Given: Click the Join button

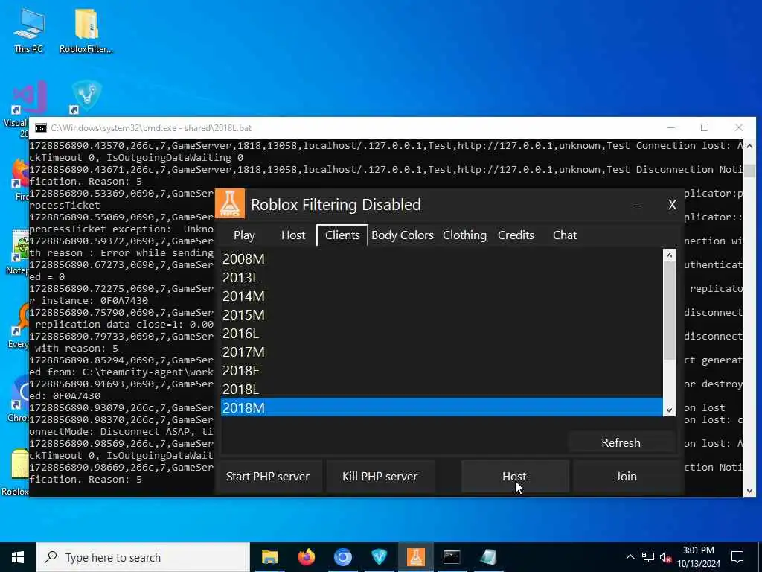Looking at the screenshot, I should click(627, 476).
